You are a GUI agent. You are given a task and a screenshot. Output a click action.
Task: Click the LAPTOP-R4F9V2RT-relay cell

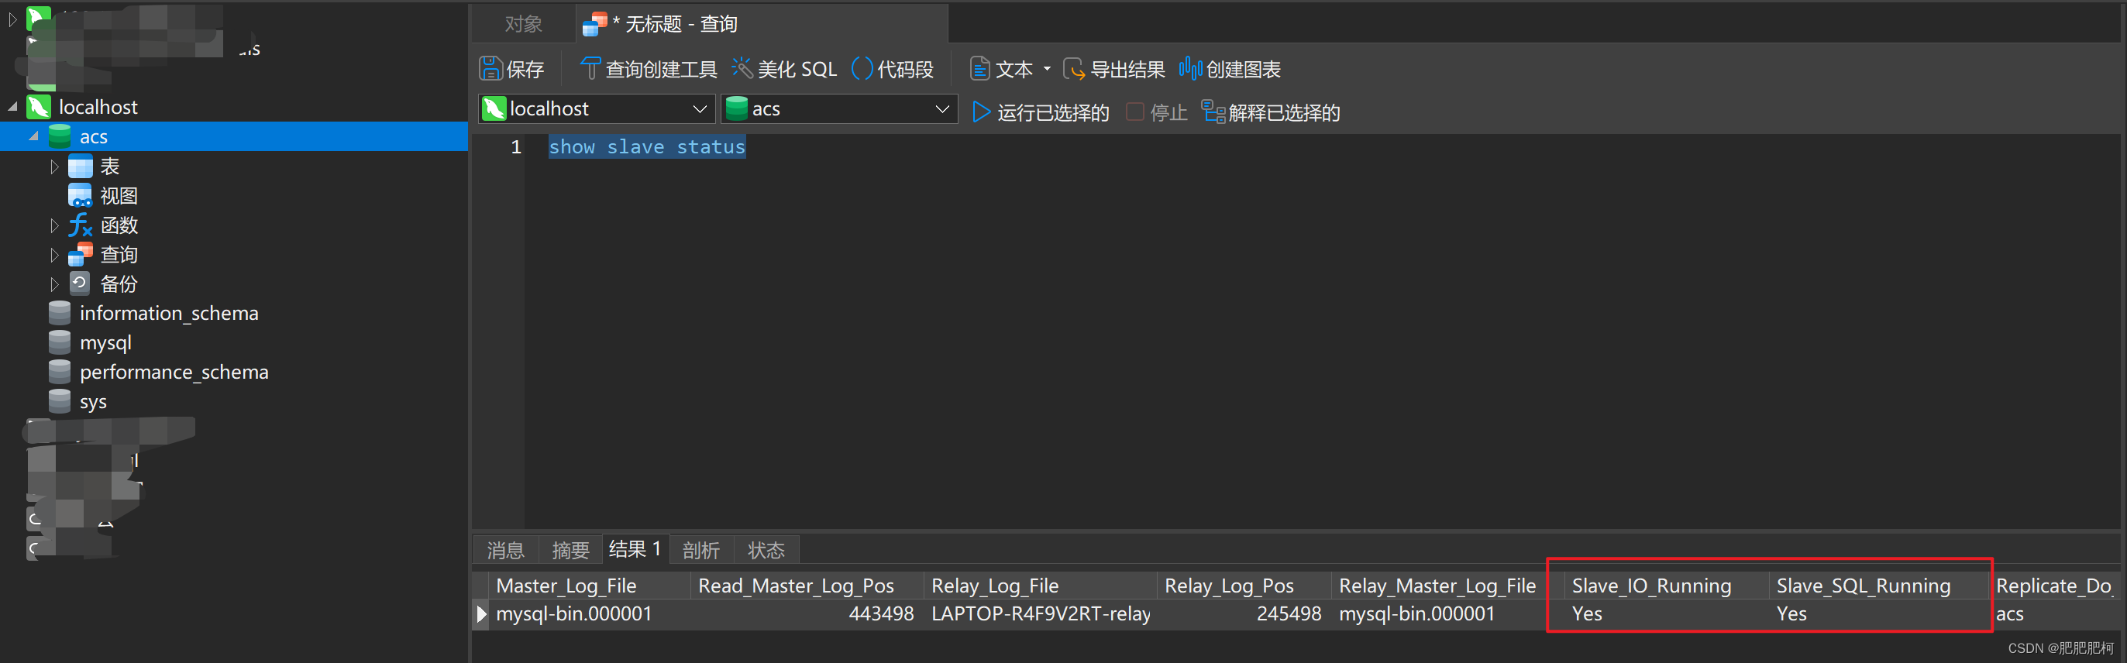[x=1041, y=614]
